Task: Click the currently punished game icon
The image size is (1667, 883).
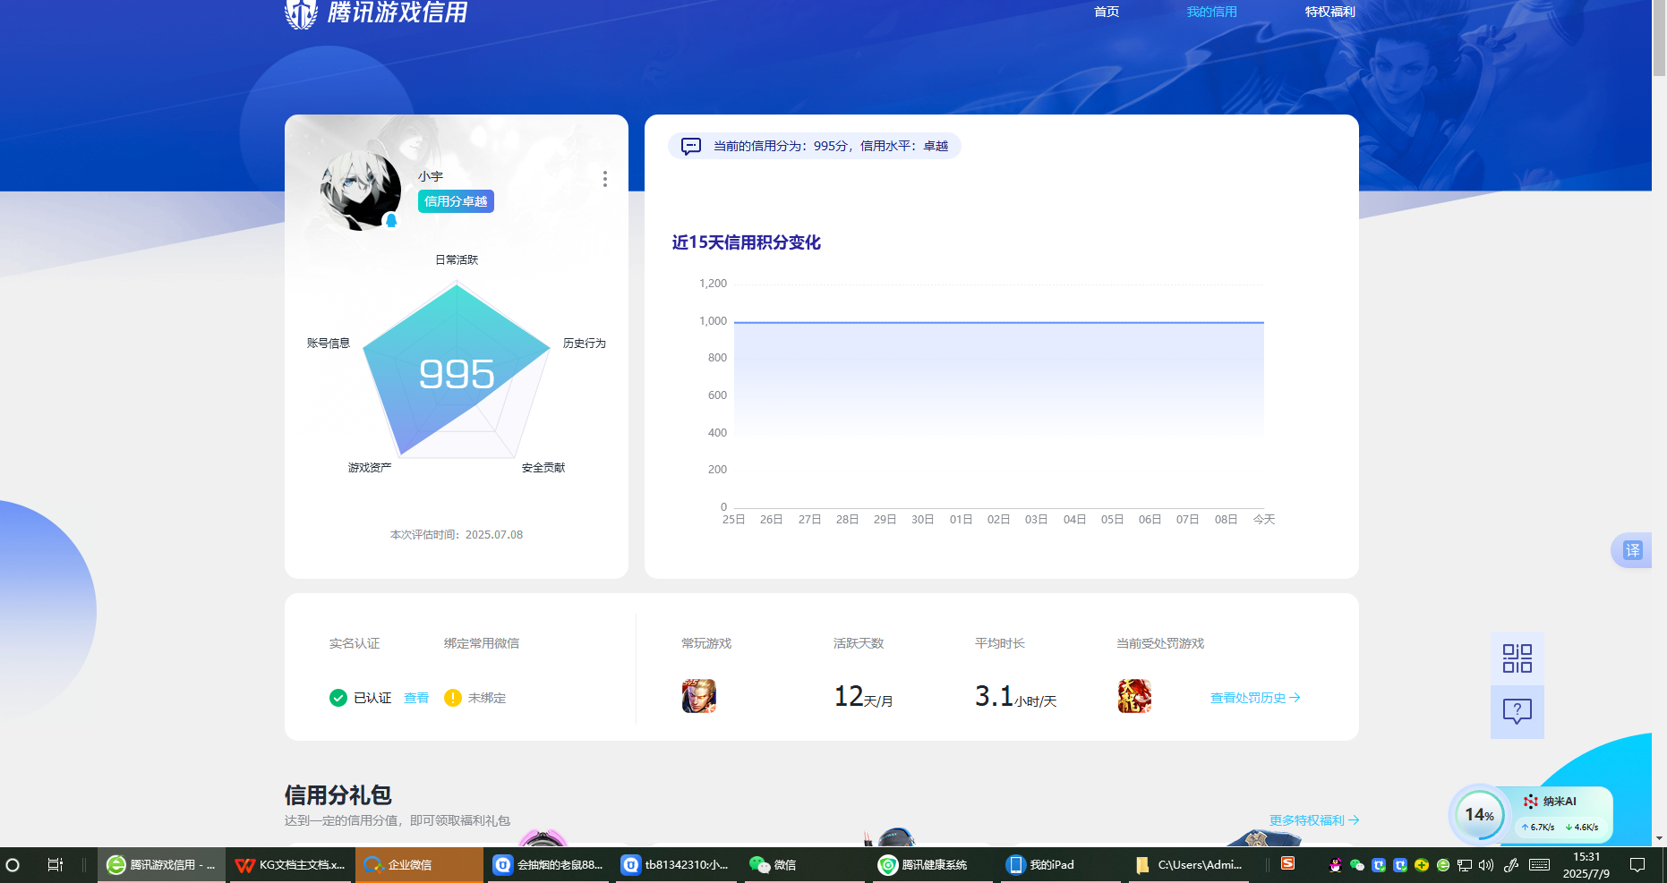Action: (x=1134, y=696)
